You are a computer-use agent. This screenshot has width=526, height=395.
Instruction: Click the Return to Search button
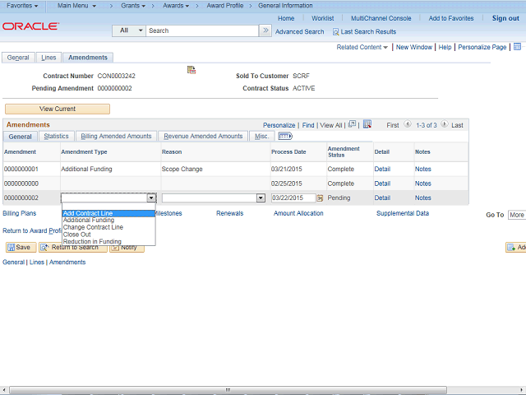coord(73,247)
